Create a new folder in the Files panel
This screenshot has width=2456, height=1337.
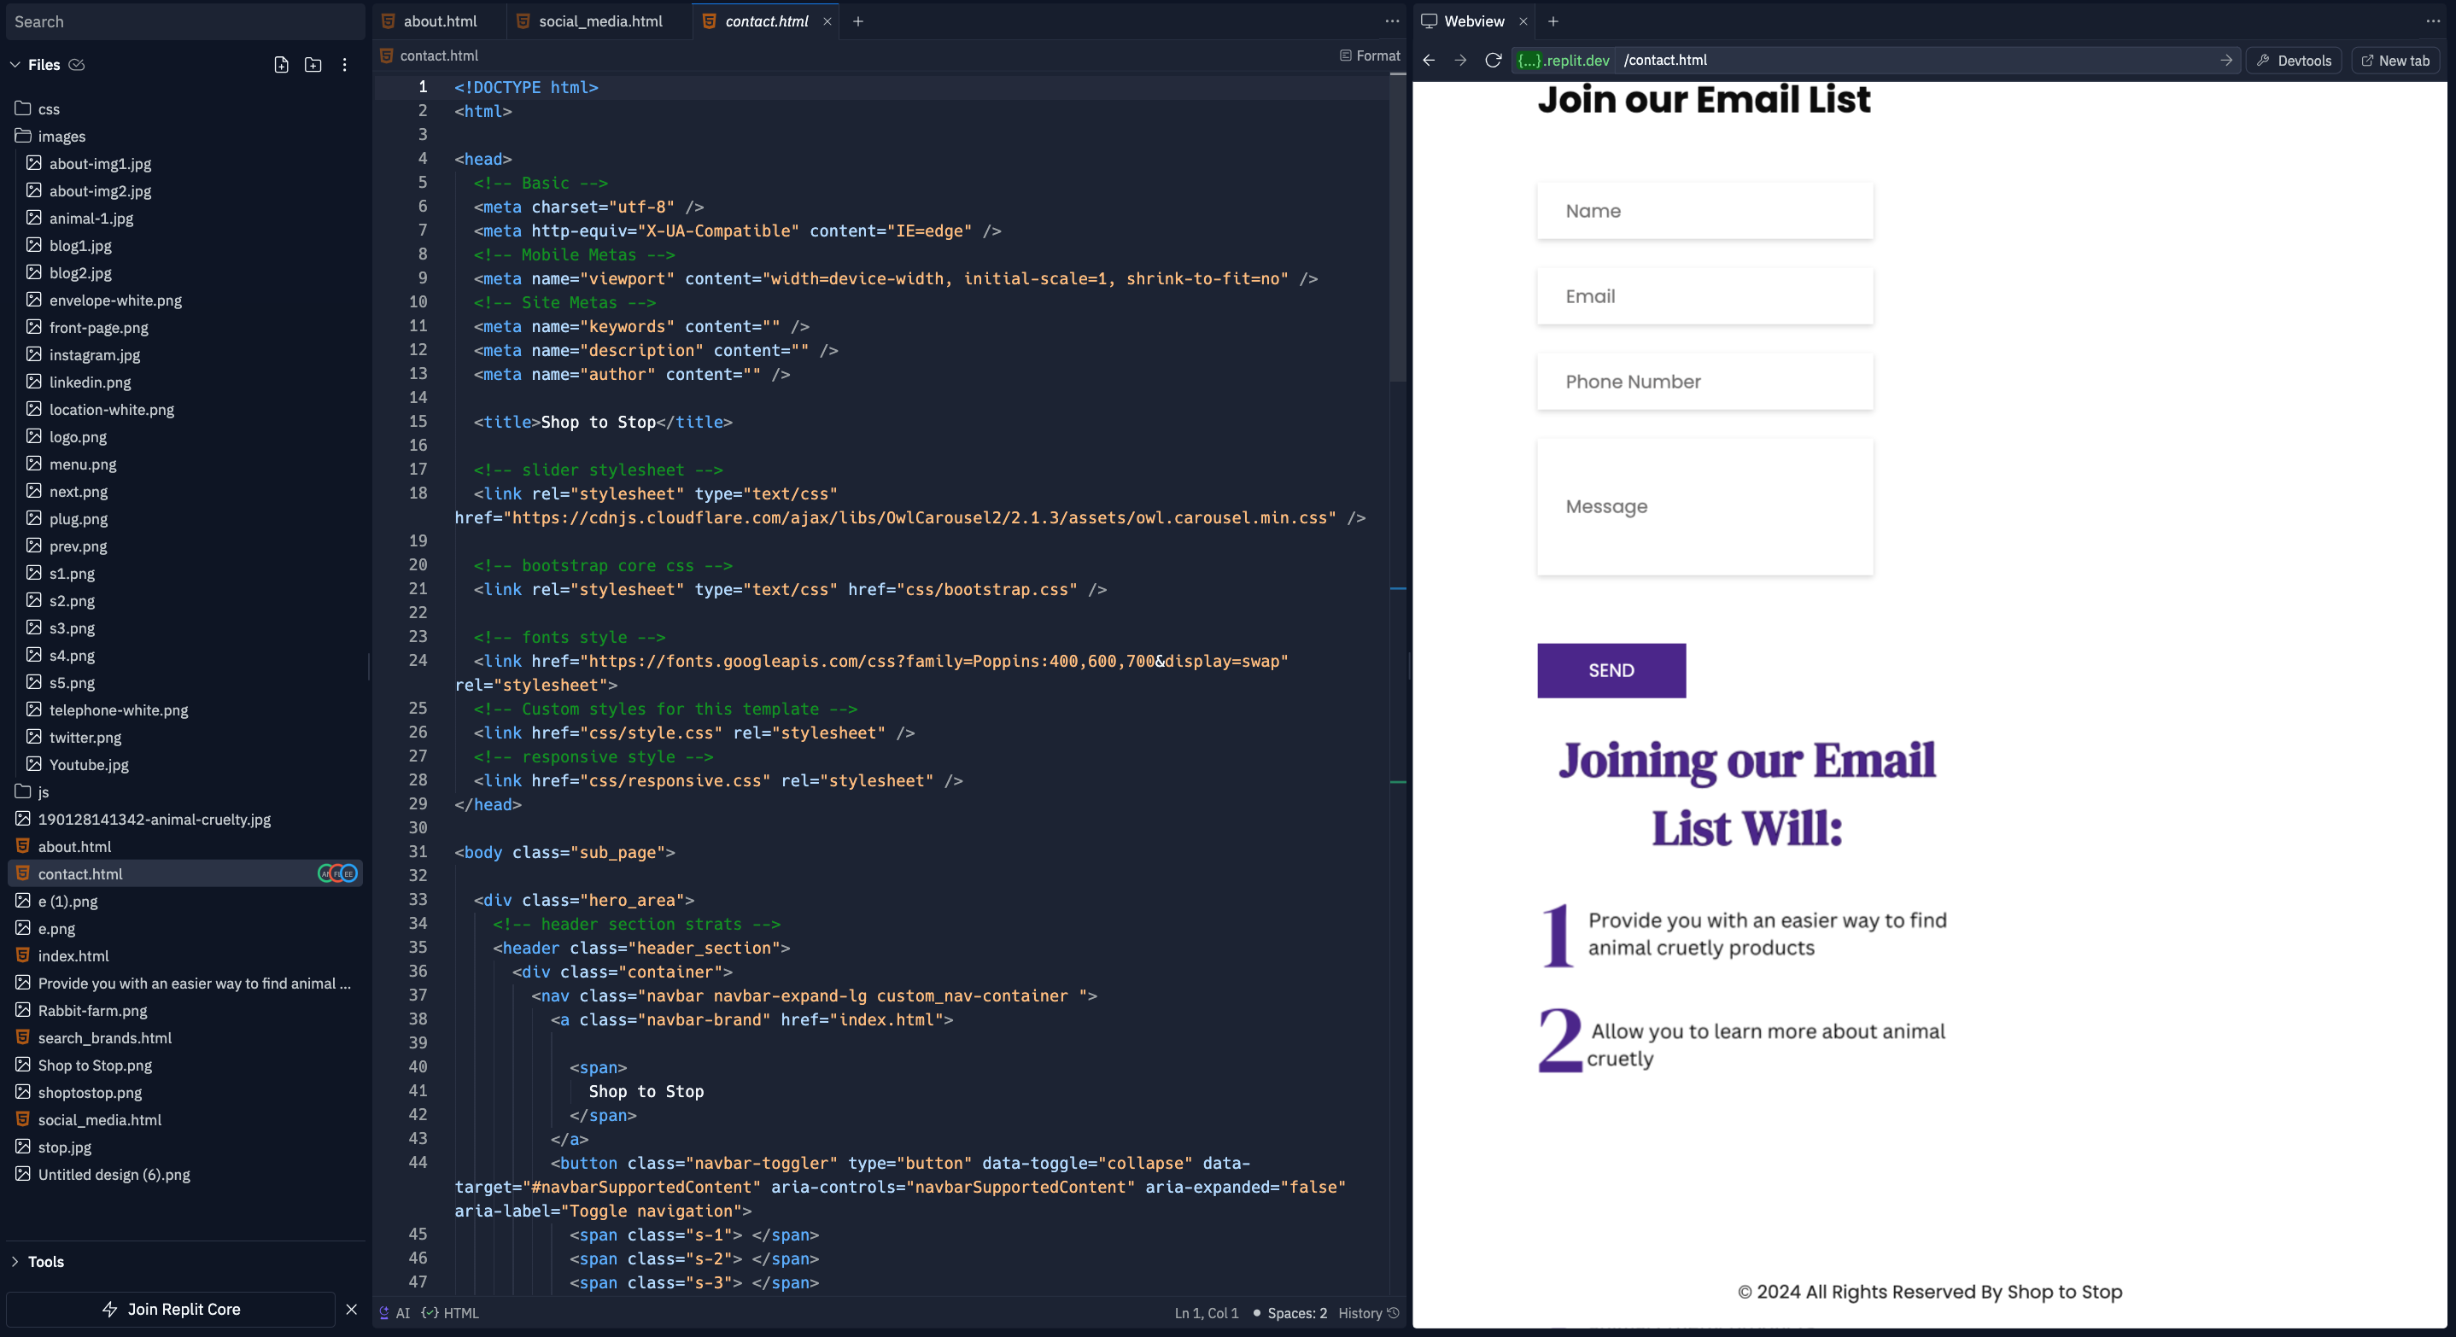coord(313,64)
